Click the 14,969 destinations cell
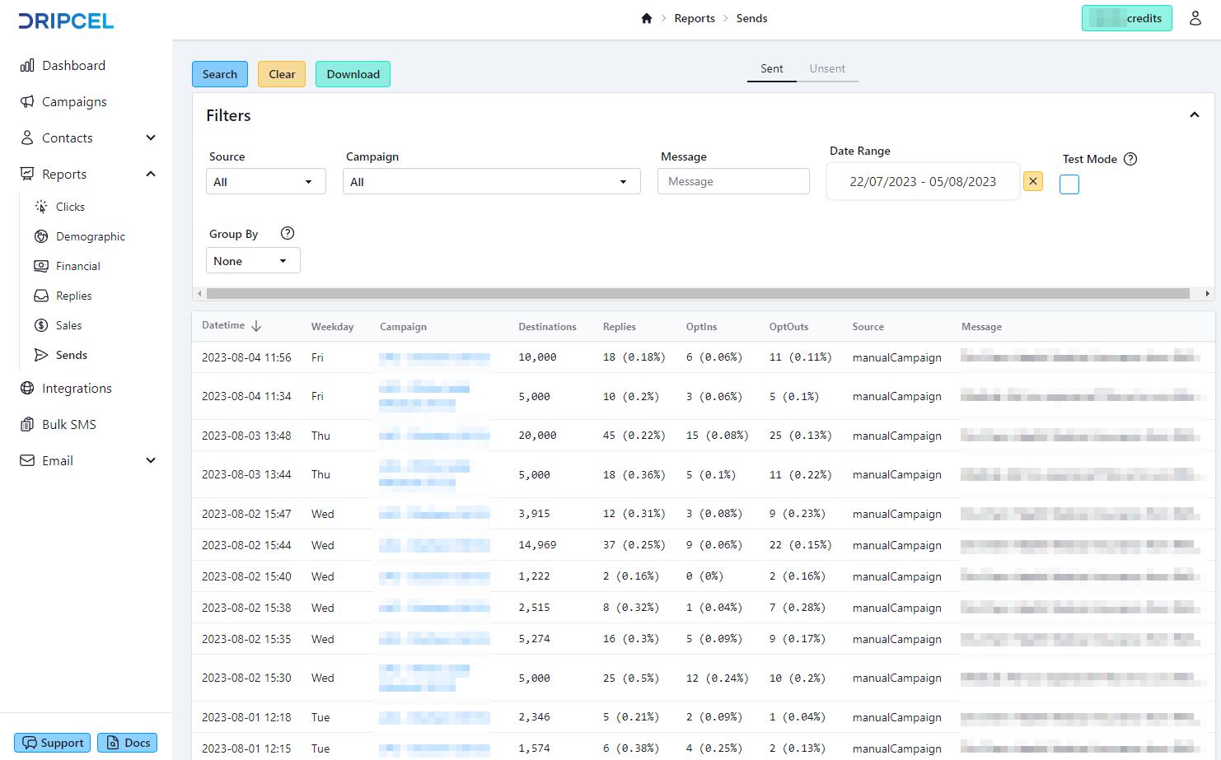The width and height of the screenshot is (1221, 760). click(x=537, y=545)
